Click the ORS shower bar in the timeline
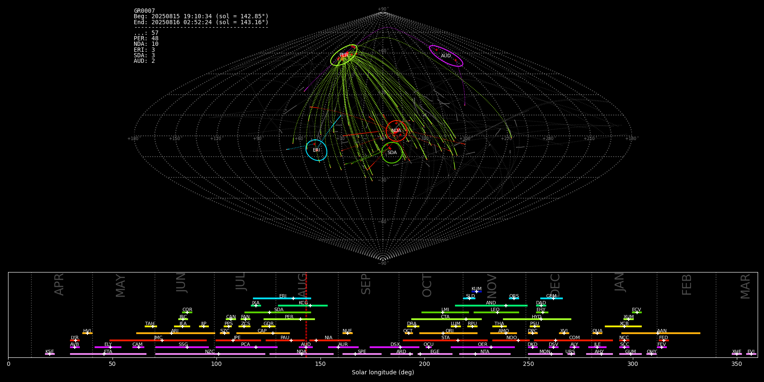Viewport: 764px width, 382px height. [514, 298]
